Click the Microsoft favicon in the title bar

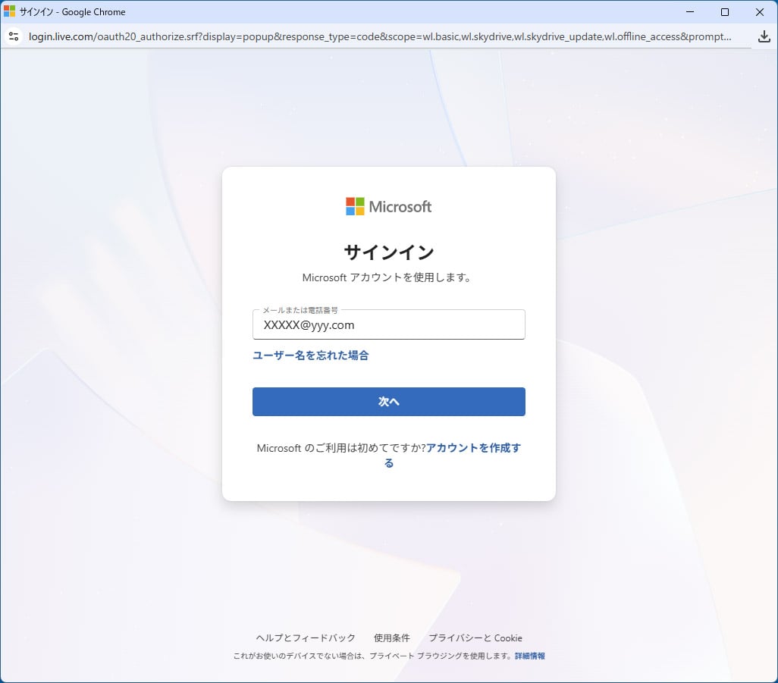9,12
